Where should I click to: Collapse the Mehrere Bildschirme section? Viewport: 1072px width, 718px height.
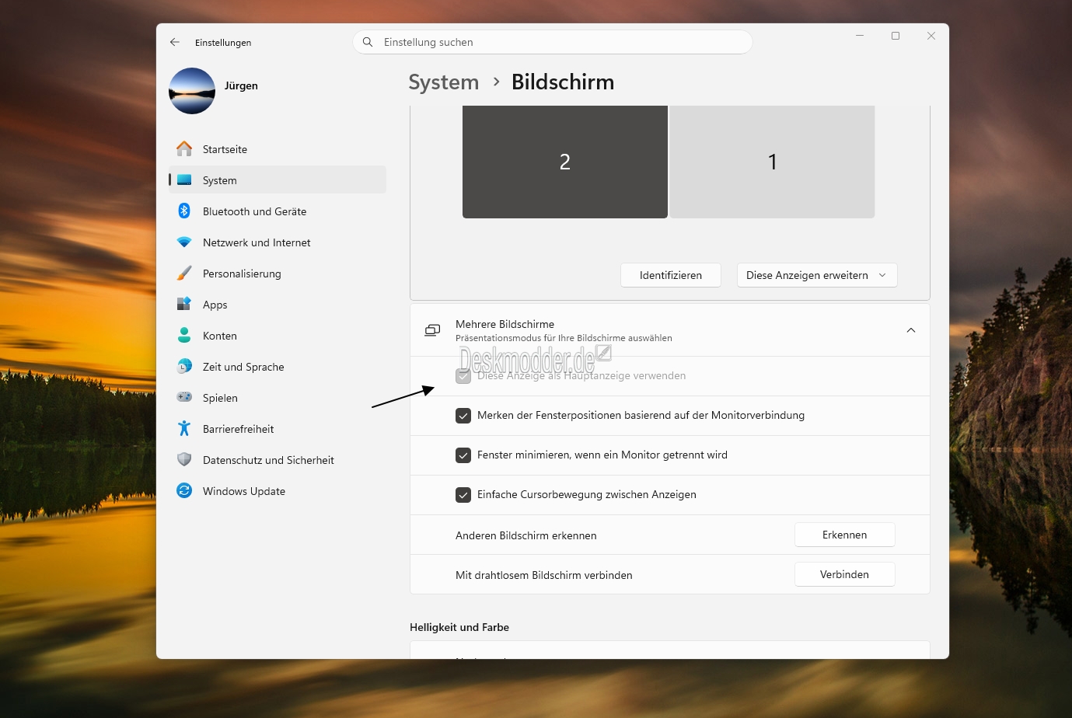(910, 330)
